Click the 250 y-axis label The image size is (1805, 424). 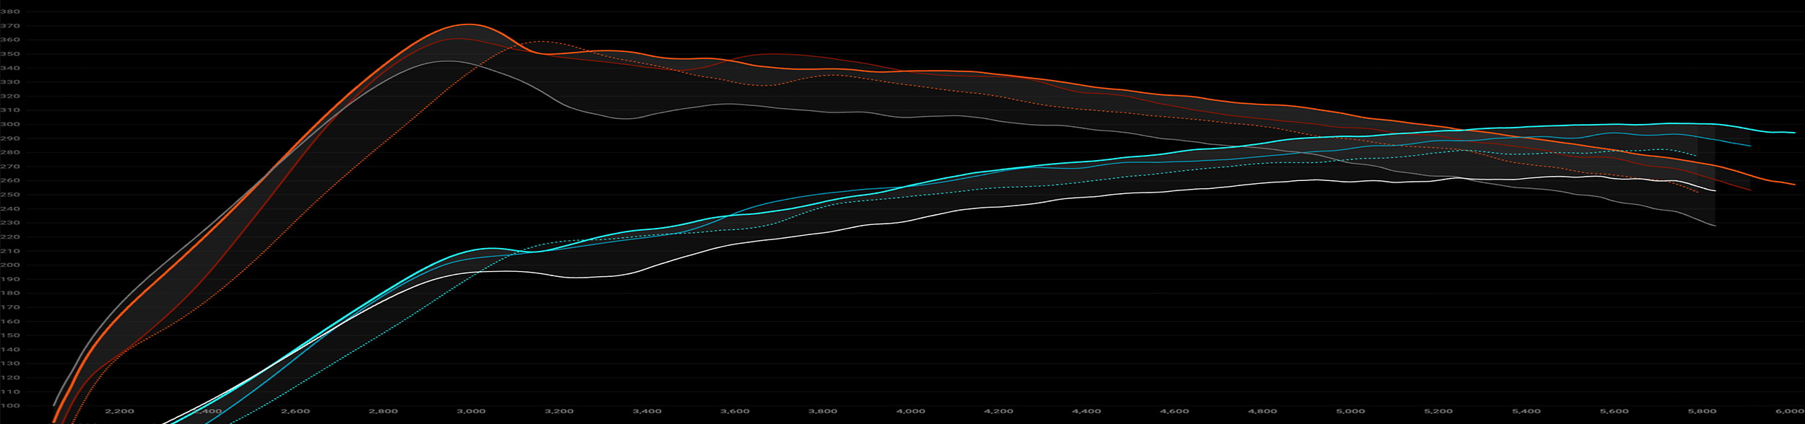(x=11, y=195)
